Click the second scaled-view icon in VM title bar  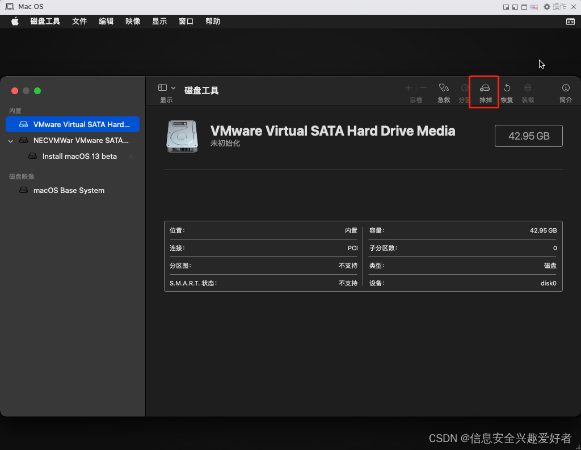coord(515,7)
